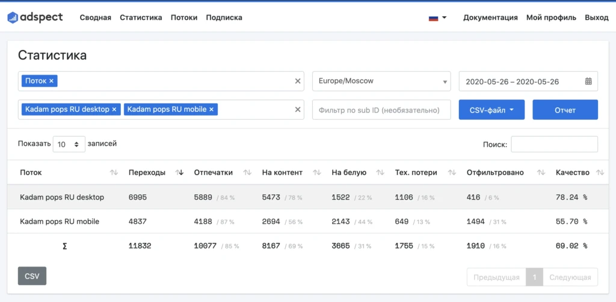Go to Мой профиль
Image resolution: width=616 pixels, height=302 pixels.
click(x=551, y=17)
